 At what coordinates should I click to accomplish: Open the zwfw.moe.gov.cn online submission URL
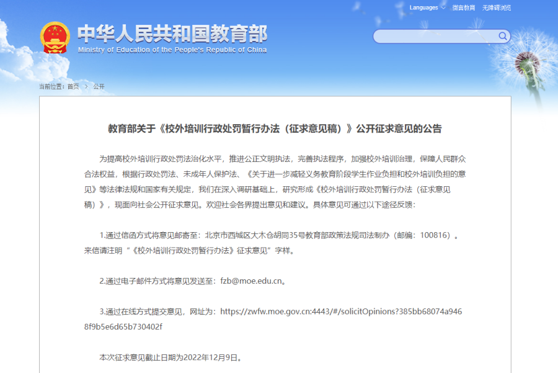click(x=341, y=311)
